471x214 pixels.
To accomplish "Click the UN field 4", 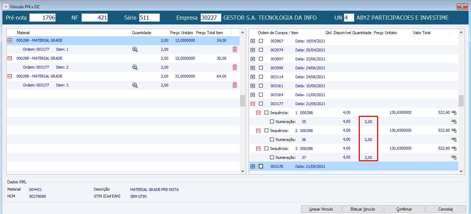I will pos(349,18).
